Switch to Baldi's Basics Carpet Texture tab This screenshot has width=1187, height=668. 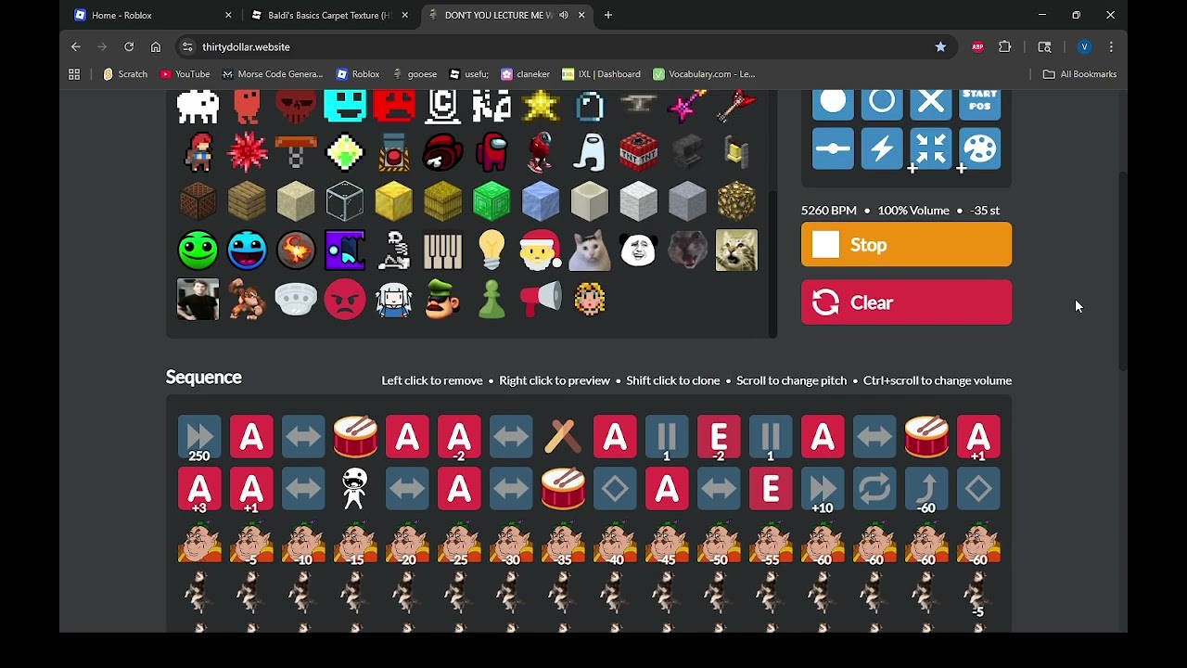click(x=331, y=15)
